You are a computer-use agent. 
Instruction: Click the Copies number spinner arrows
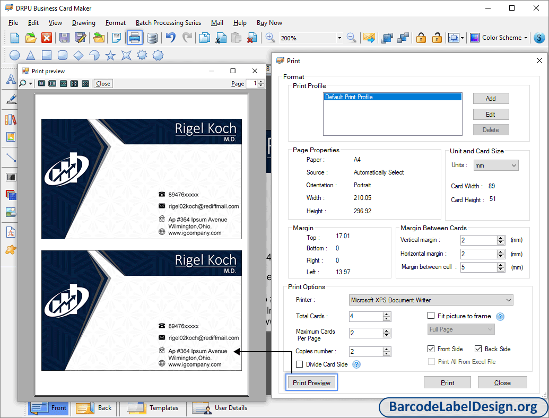387,352
